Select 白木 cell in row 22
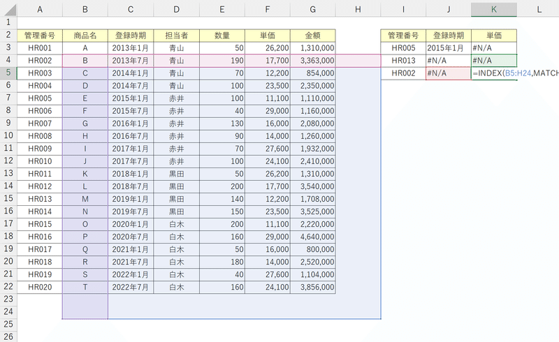559x342 pixels. pos(177,287)
